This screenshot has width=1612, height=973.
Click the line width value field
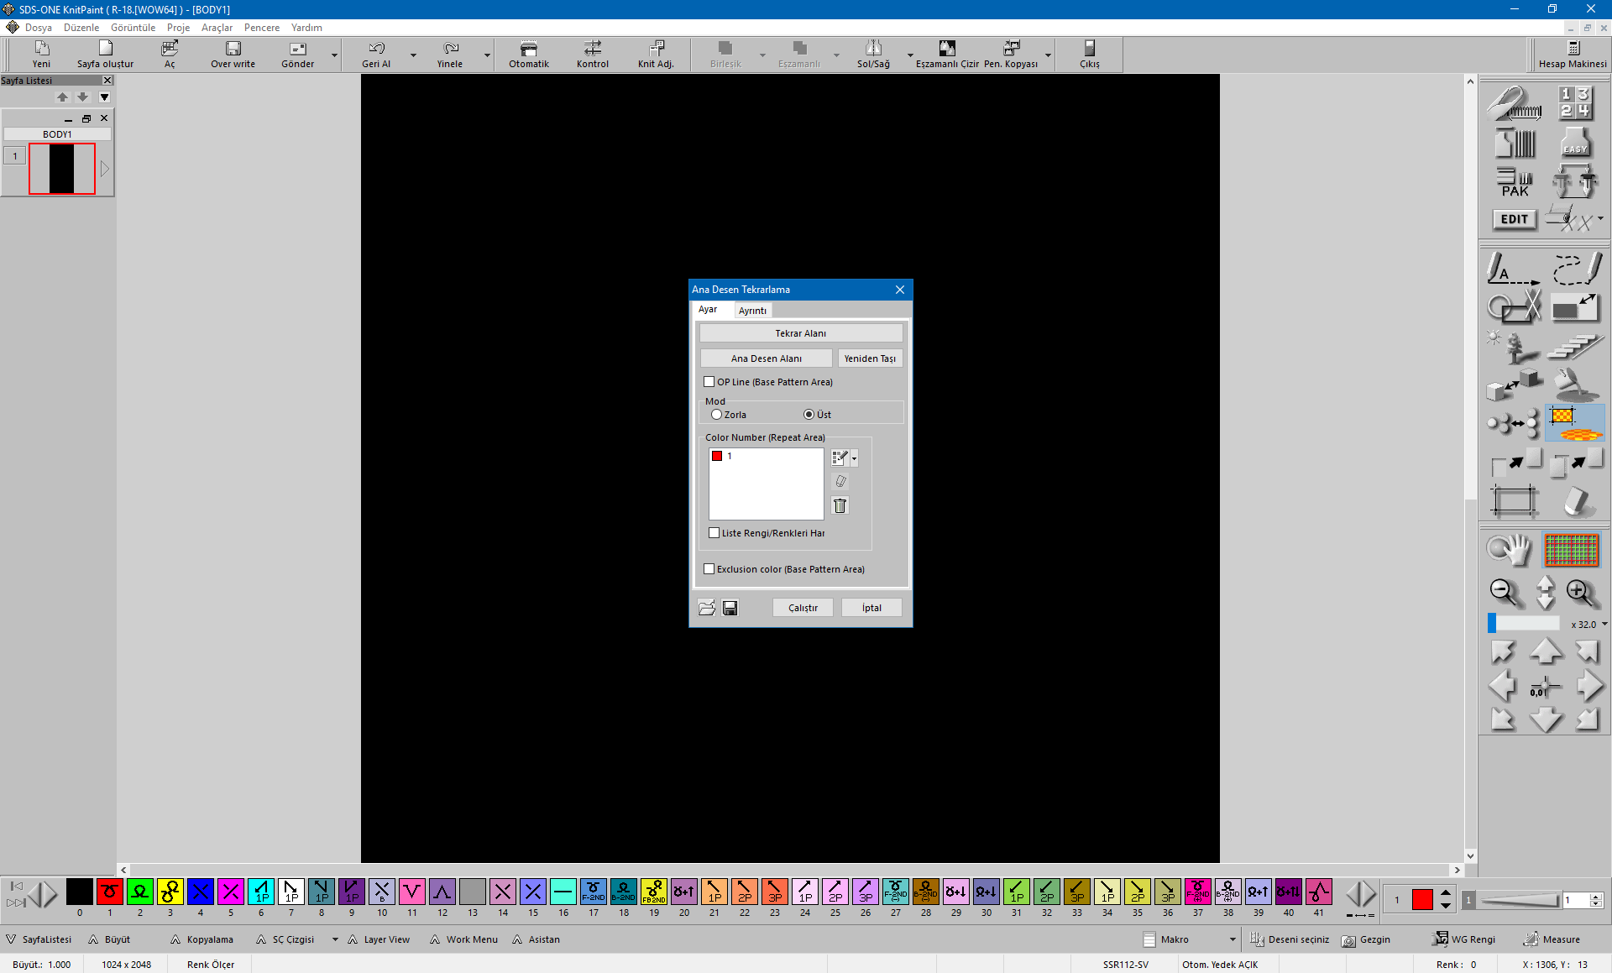(x=1576, y=900)
